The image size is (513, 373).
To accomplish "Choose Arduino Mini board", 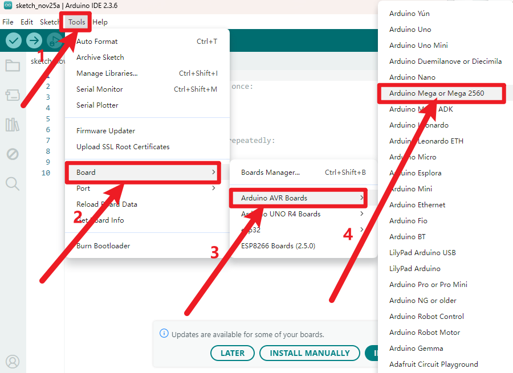I will tap(445, 189).
